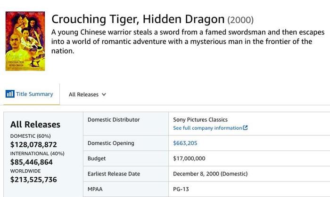The height and width of the screenshot is (197, 330).
Task: Click the (2000) release year text
Action: point(240,20)
